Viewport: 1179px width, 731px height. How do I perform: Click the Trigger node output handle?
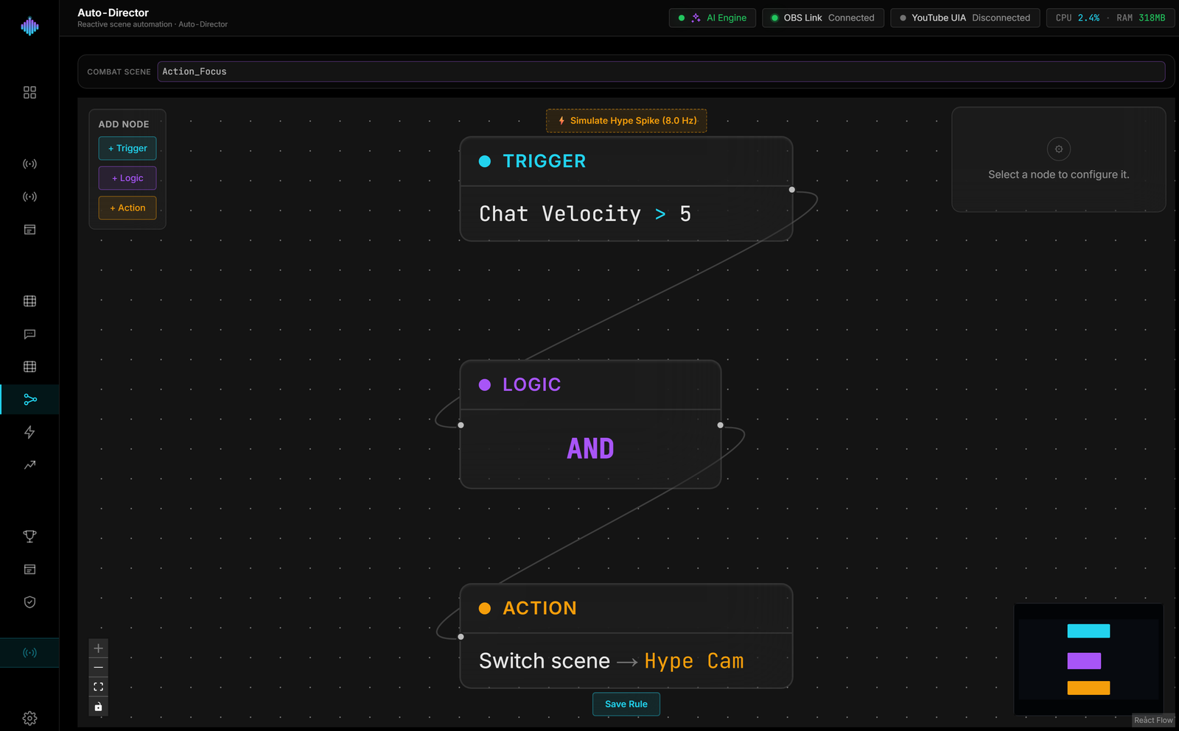tap(792, 190)
